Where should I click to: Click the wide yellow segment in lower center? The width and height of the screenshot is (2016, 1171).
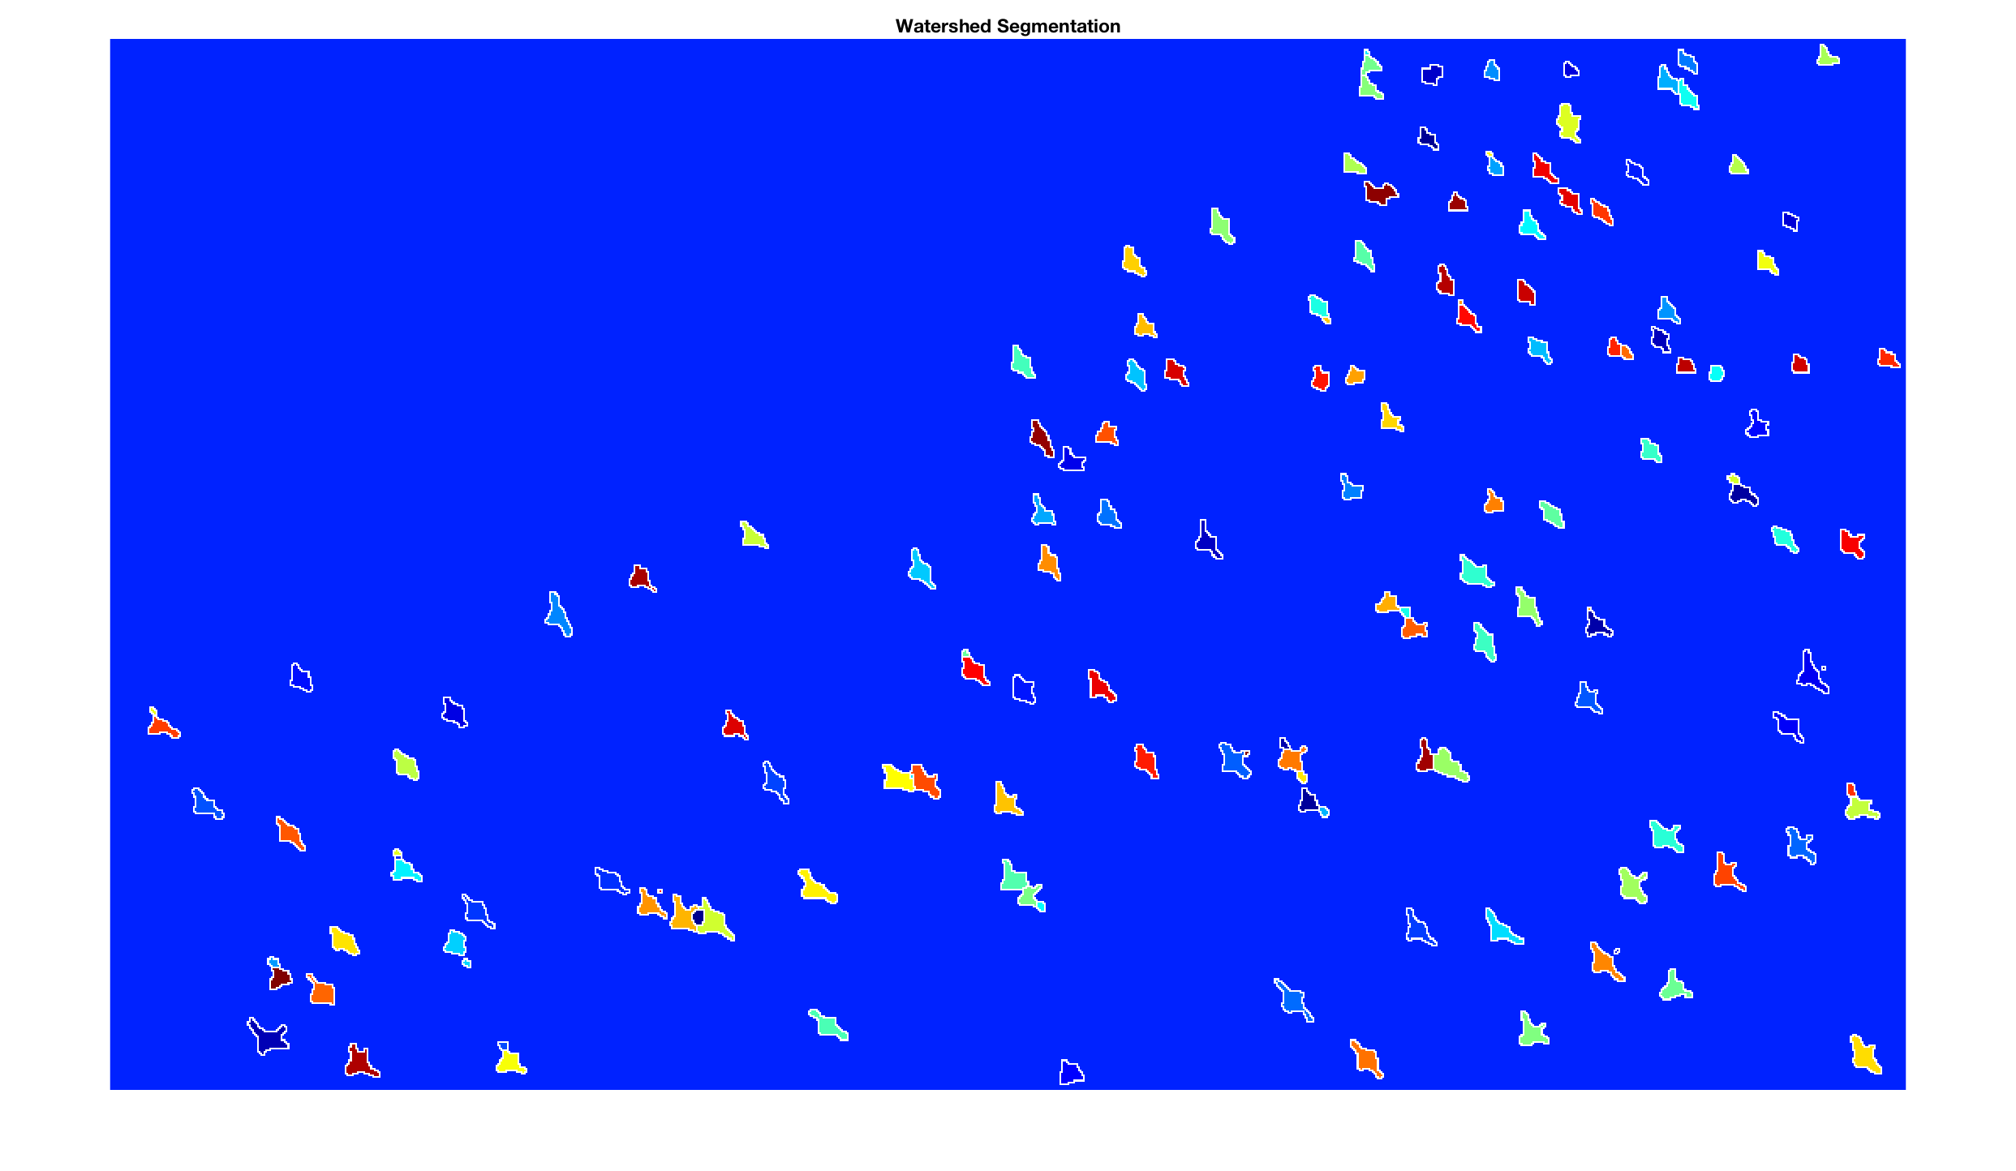(816, 888)
